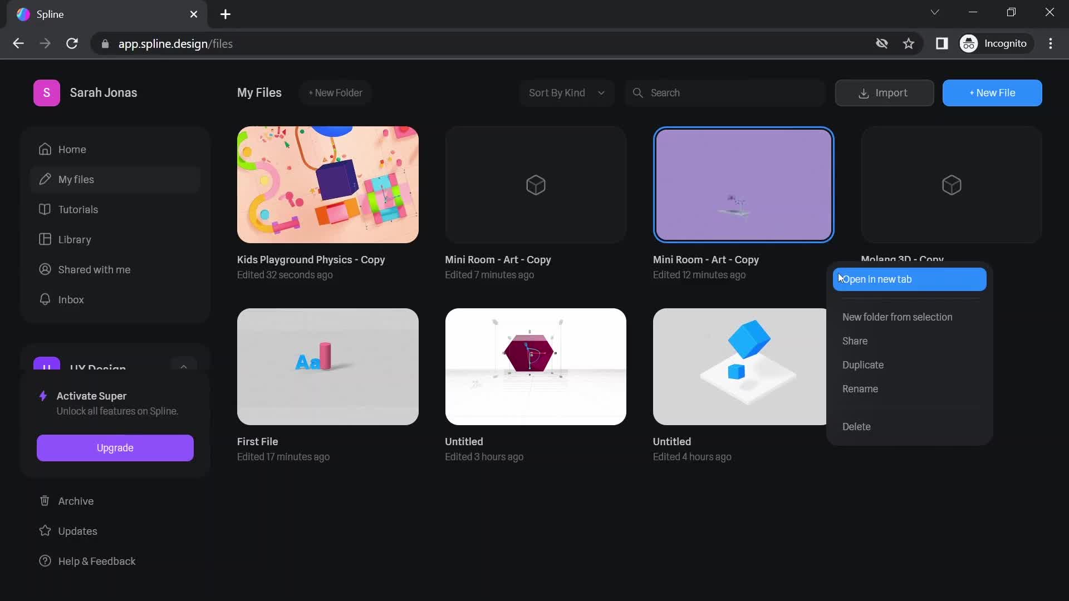
Task: Enable Incognito mode indicator toggle
Action: (995, 44)
